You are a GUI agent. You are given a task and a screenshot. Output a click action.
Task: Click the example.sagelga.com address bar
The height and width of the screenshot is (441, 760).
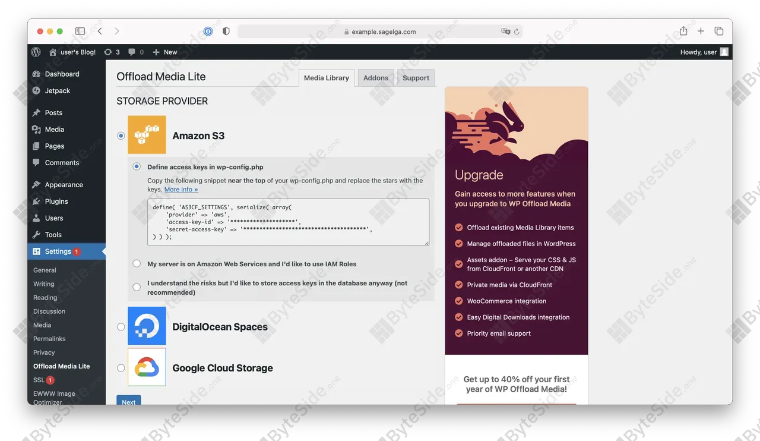tap(380, 31)
